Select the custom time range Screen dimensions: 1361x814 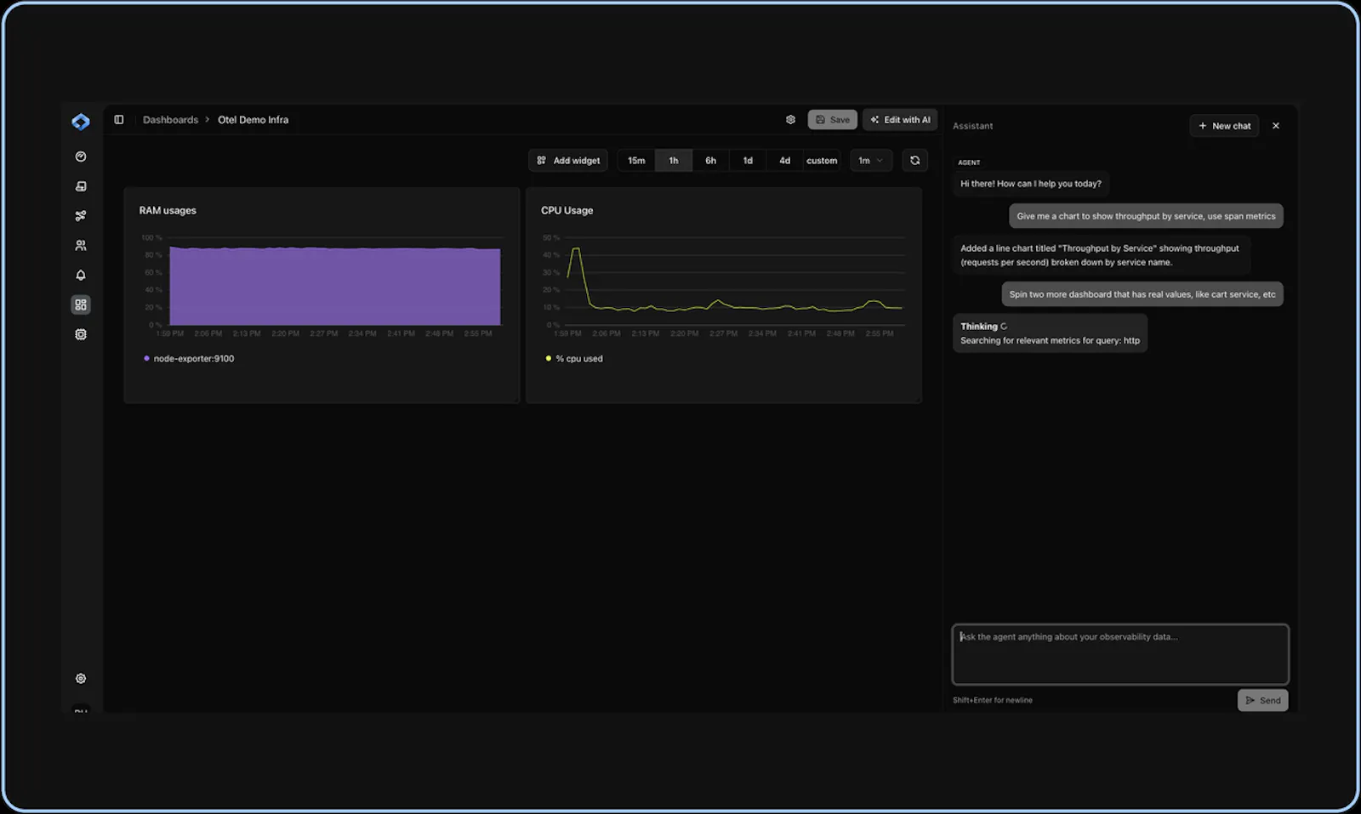click(x=822, y=160)
